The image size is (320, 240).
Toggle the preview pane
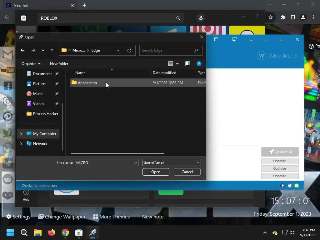coord(188,64)
